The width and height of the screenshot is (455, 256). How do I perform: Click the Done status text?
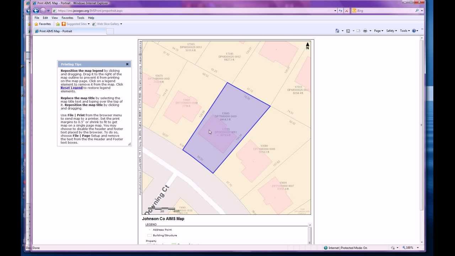pyautogui.click(x=36, y=248)
